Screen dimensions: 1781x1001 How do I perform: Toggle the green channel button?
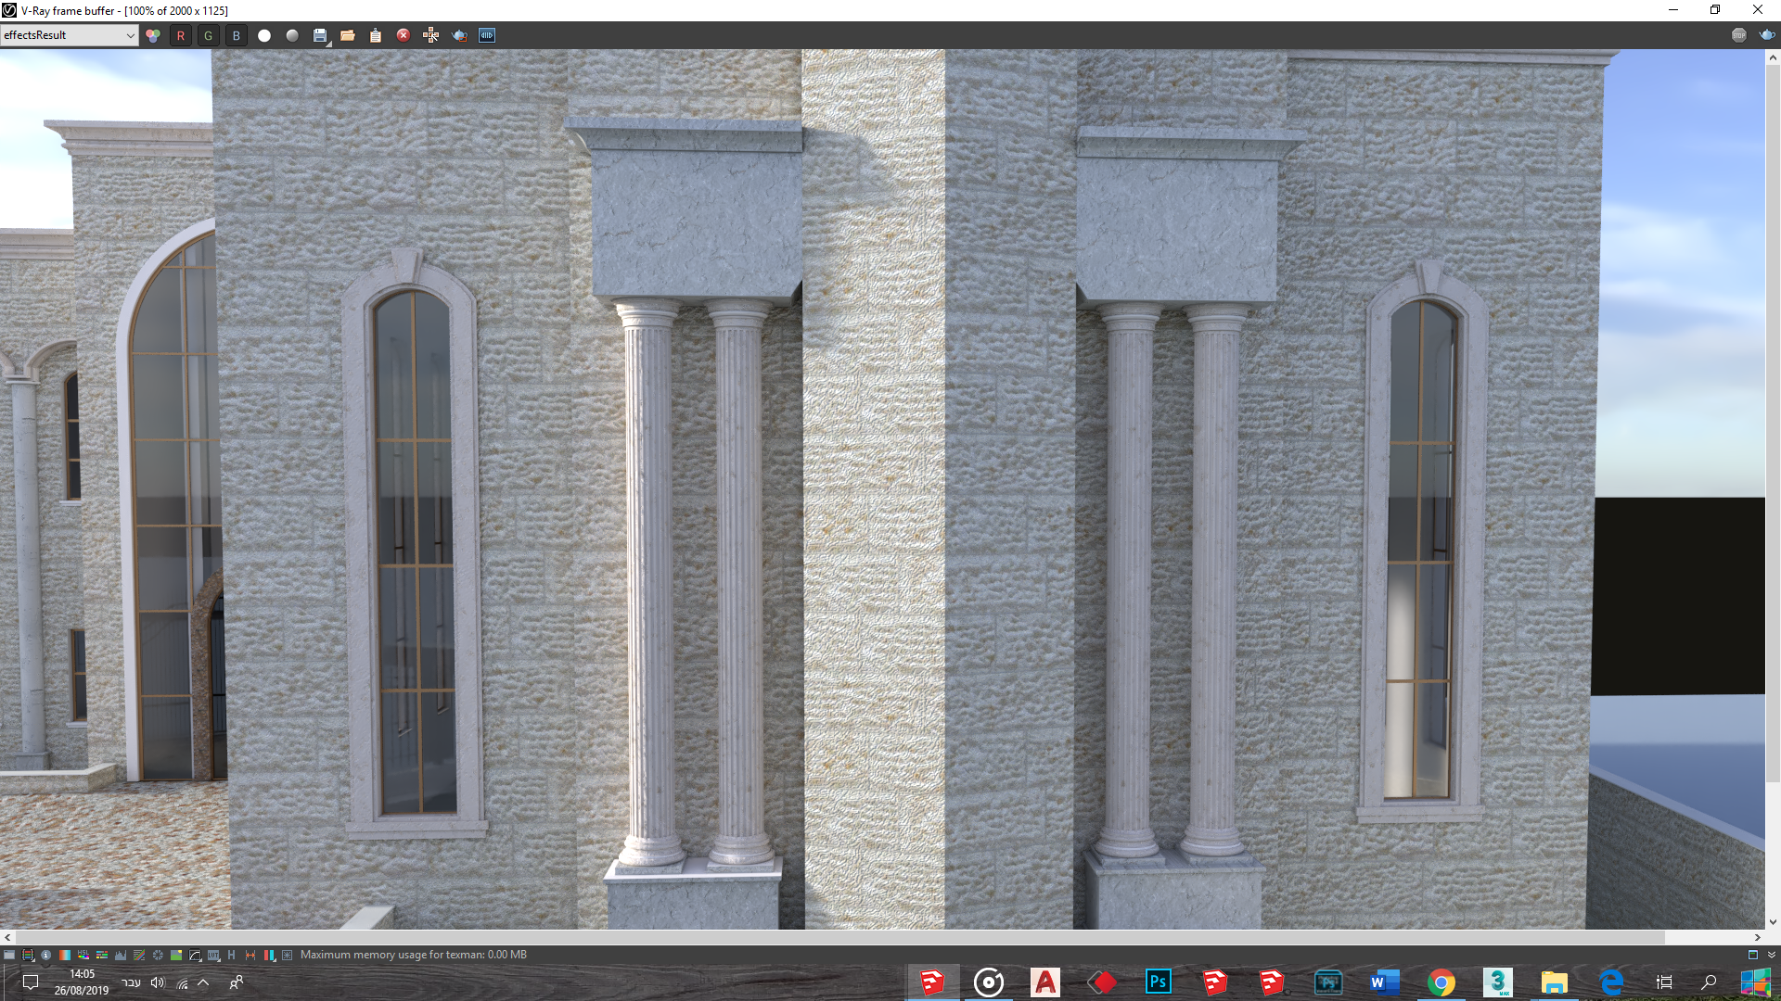[209, 35]
